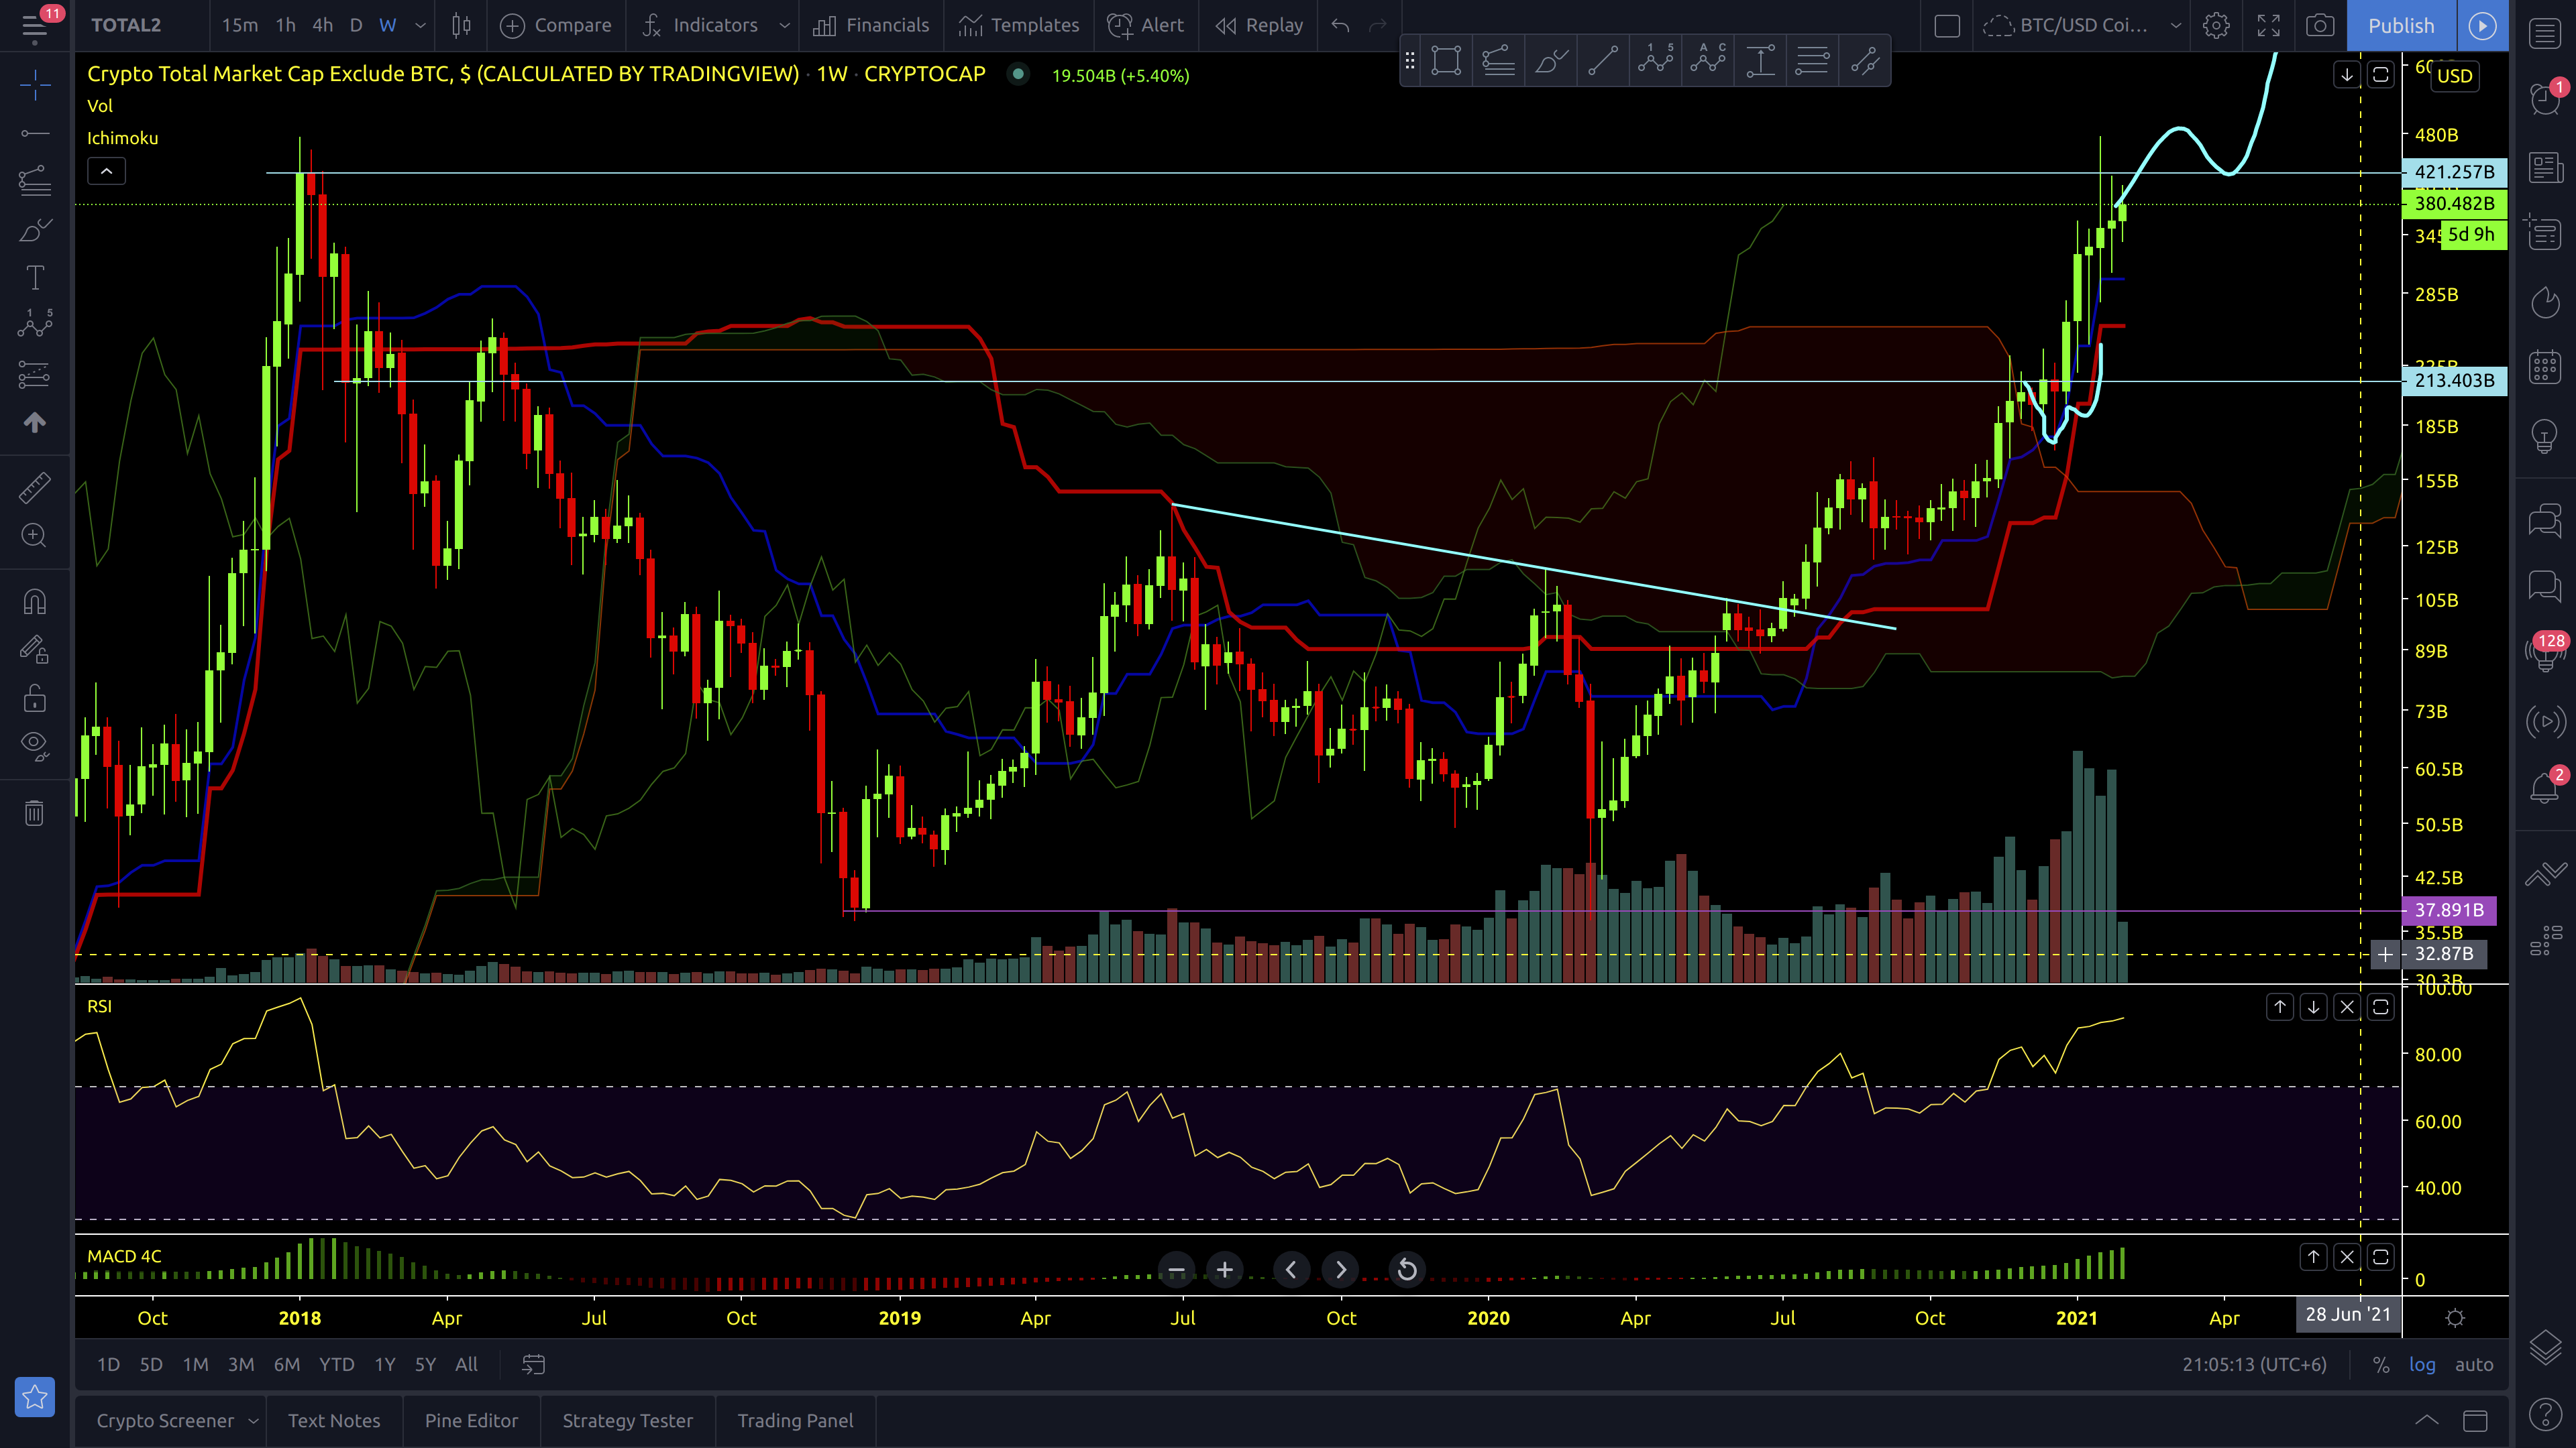
Task: Click the TOTAL2 symbol search field
Action: pos(126,25)
